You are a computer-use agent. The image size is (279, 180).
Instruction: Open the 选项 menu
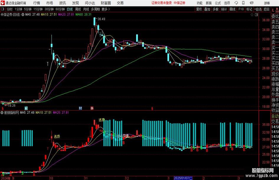(x=227, y=3)
